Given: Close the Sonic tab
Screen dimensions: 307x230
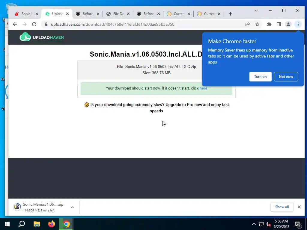Looking at the screenshot, I should [x=37, y=14].
